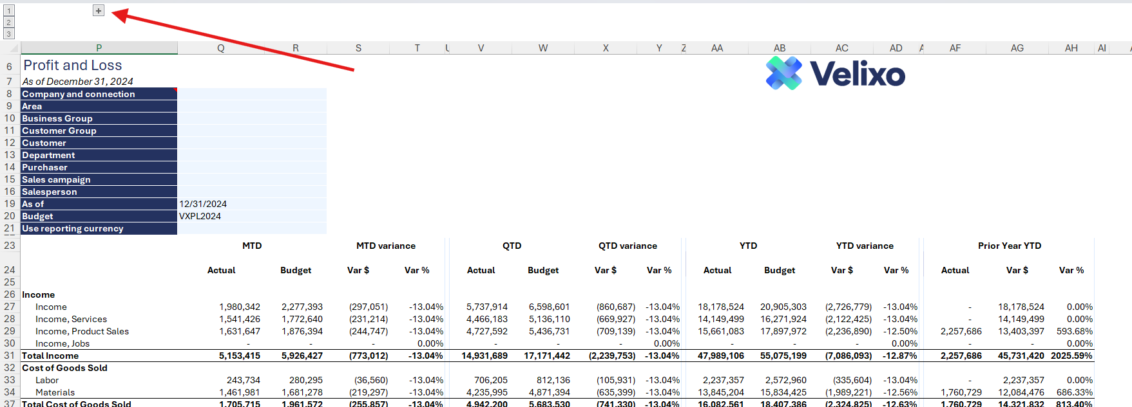Select the Use reporting currency input cell

pyautogui.click(x=251, y=228)
